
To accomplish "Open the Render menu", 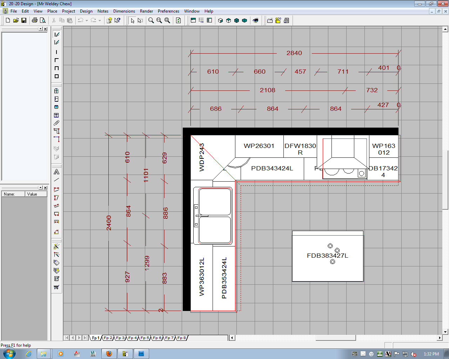I will tap(146, 11).
